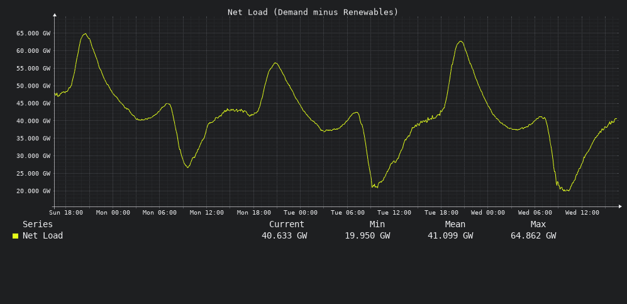Click the 40.000 GW y-axis label
This screenshot has width=627, height=304.
[33, 121]
